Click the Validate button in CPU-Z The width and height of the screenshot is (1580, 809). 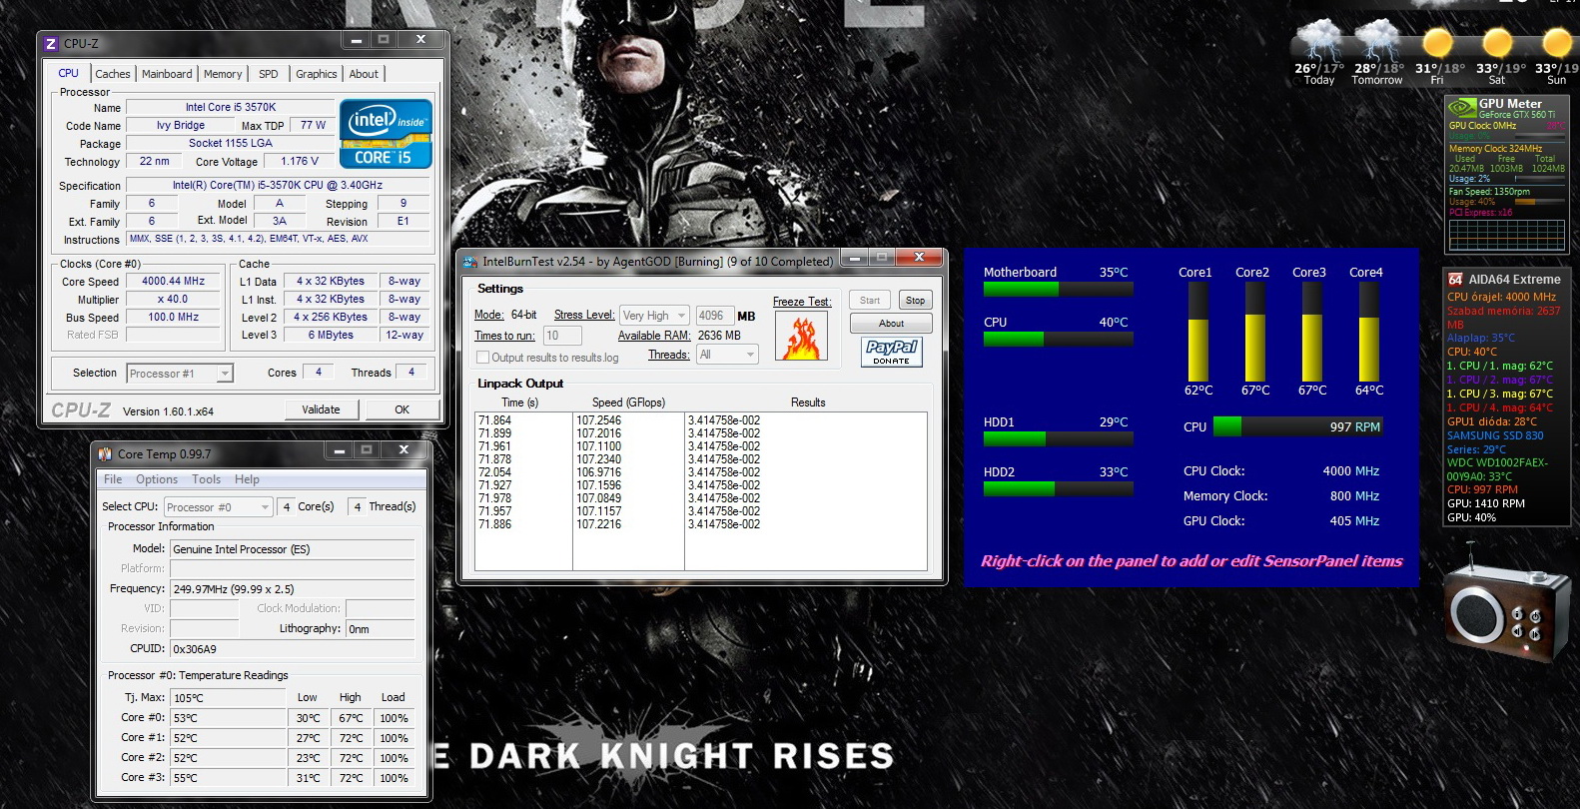point(321,409)
